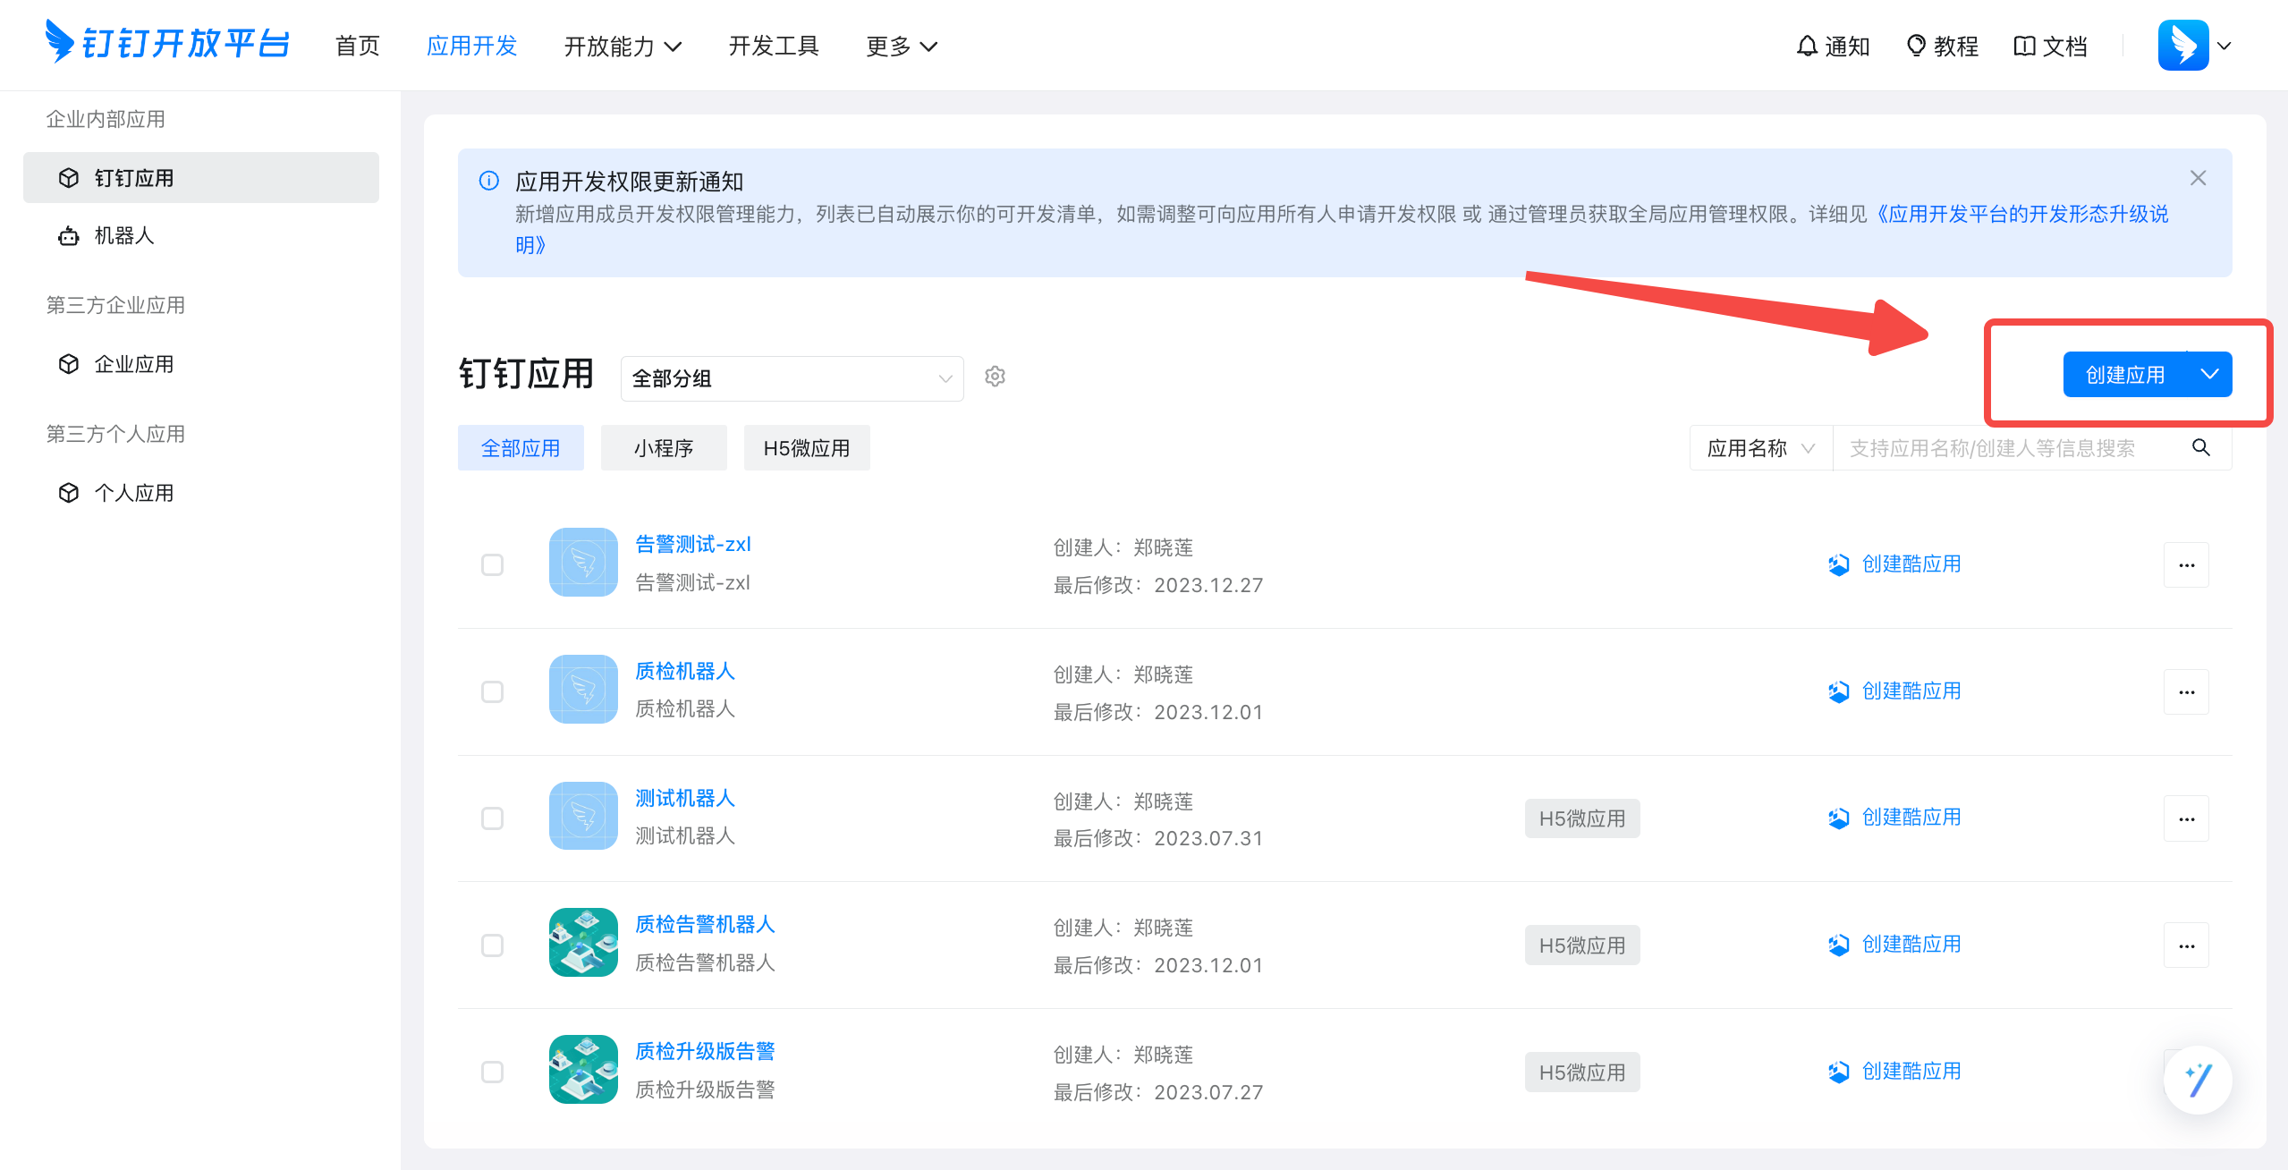Open more options for 质检机器人
This screenshot has height=1170, width=2288.
coord(2186,691)
